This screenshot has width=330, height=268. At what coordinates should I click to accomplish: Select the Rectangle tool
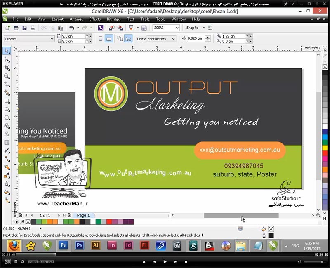click(7, 101)
